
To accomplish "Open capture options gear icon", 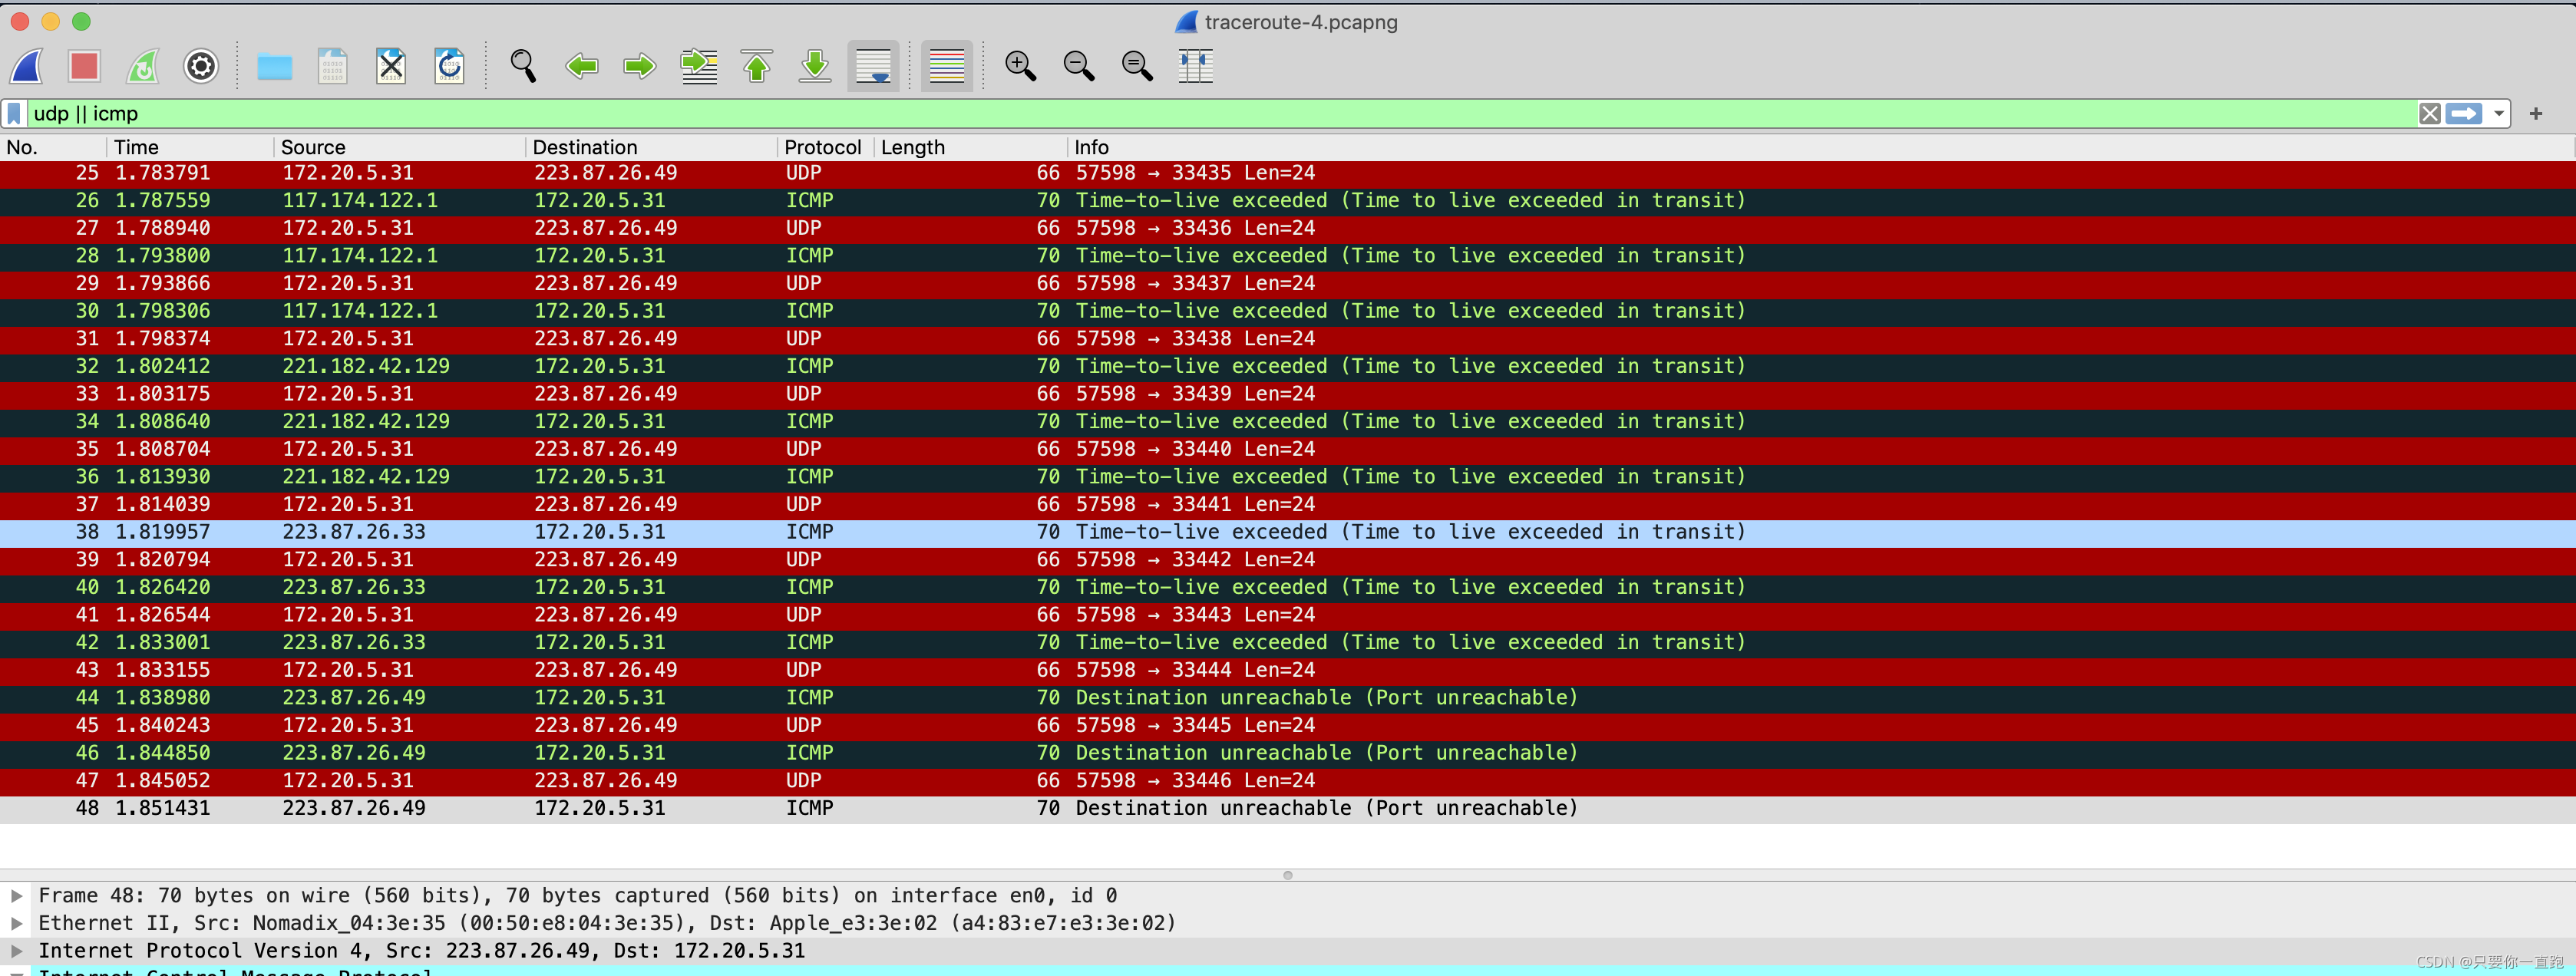I will [x=201, y=67].
